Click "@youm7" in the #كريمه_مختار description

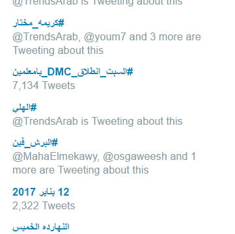coord(105,37)
